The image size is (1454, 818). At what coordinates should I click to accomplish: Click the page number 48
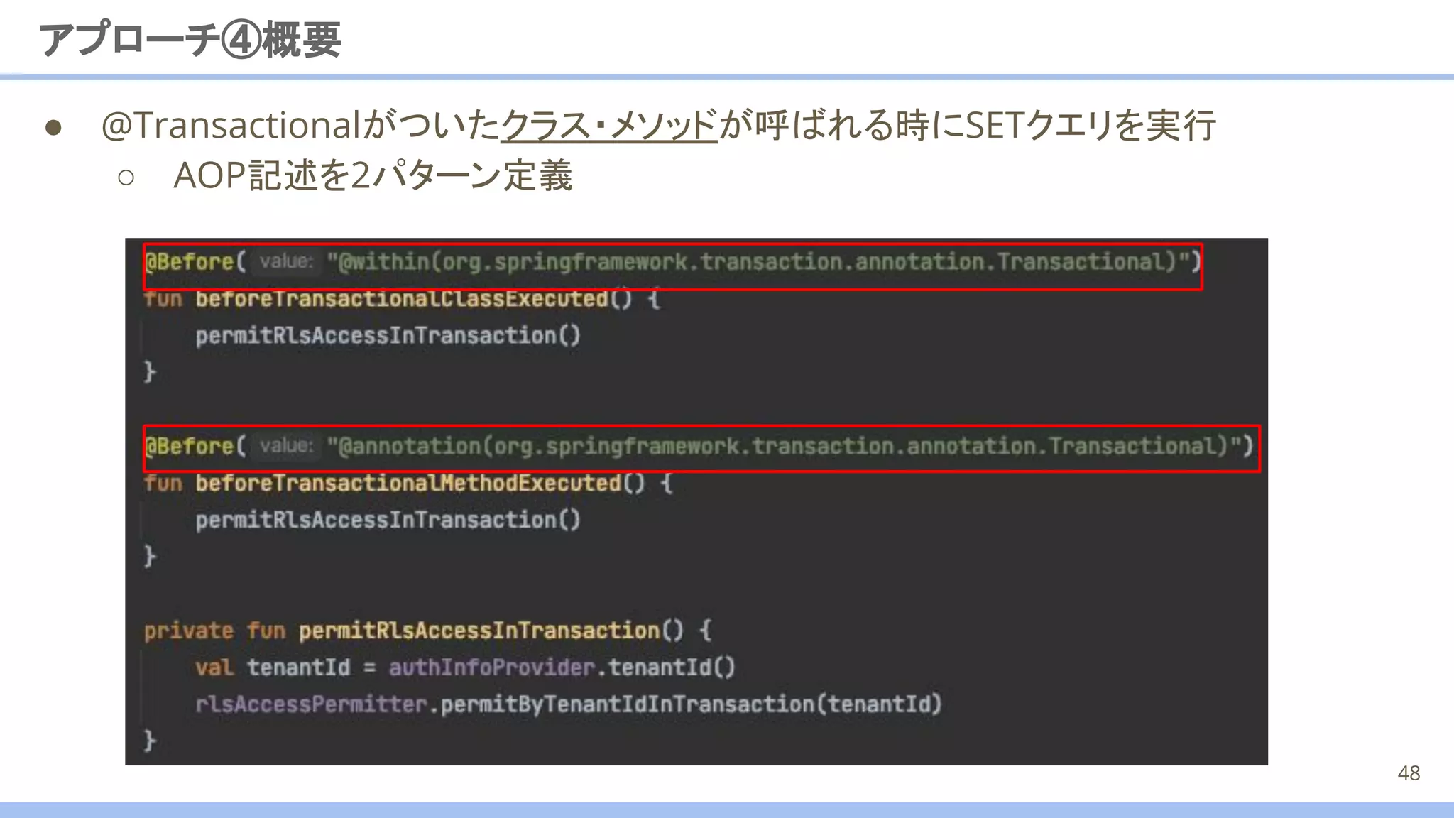click(x=1409, y=773)
